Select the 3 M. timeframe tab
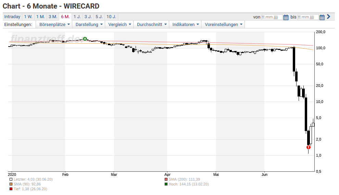 pyautogui.click(x=53, y=17)
